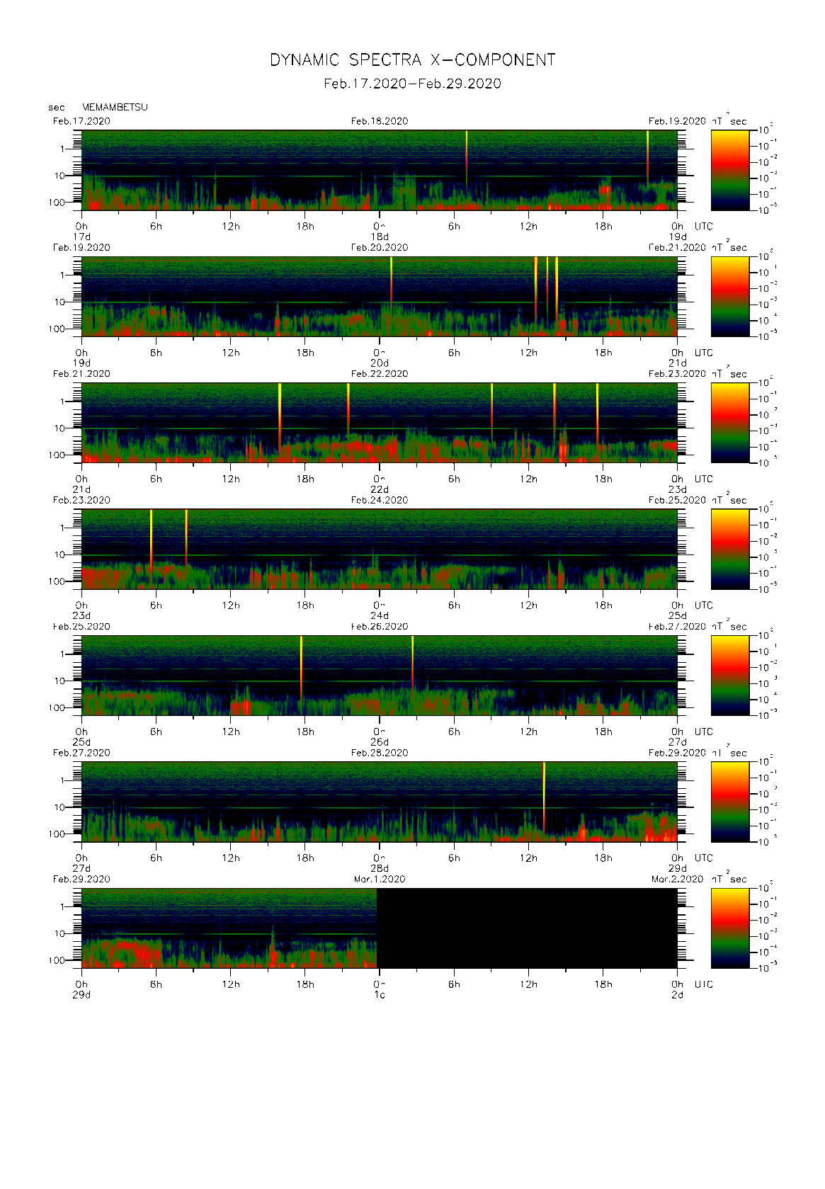825x1189 pixels.
Task: Click the bright spike near 16h on Feb.21
Action: [280, 414]
